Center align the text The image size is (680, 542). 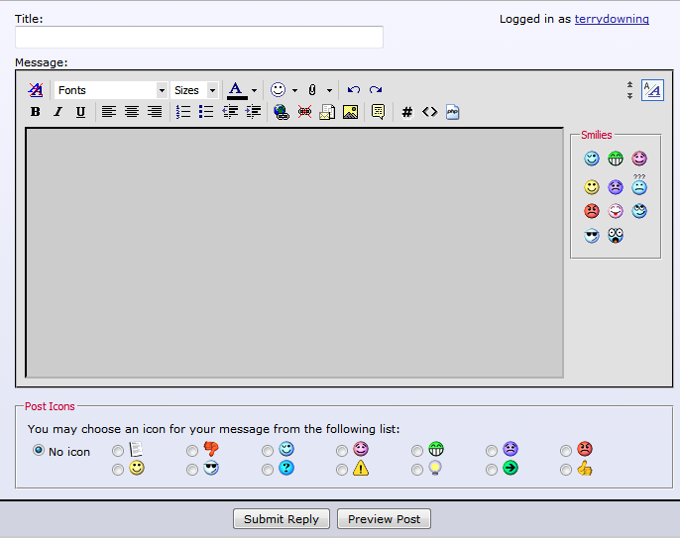[x=132, y=112]
